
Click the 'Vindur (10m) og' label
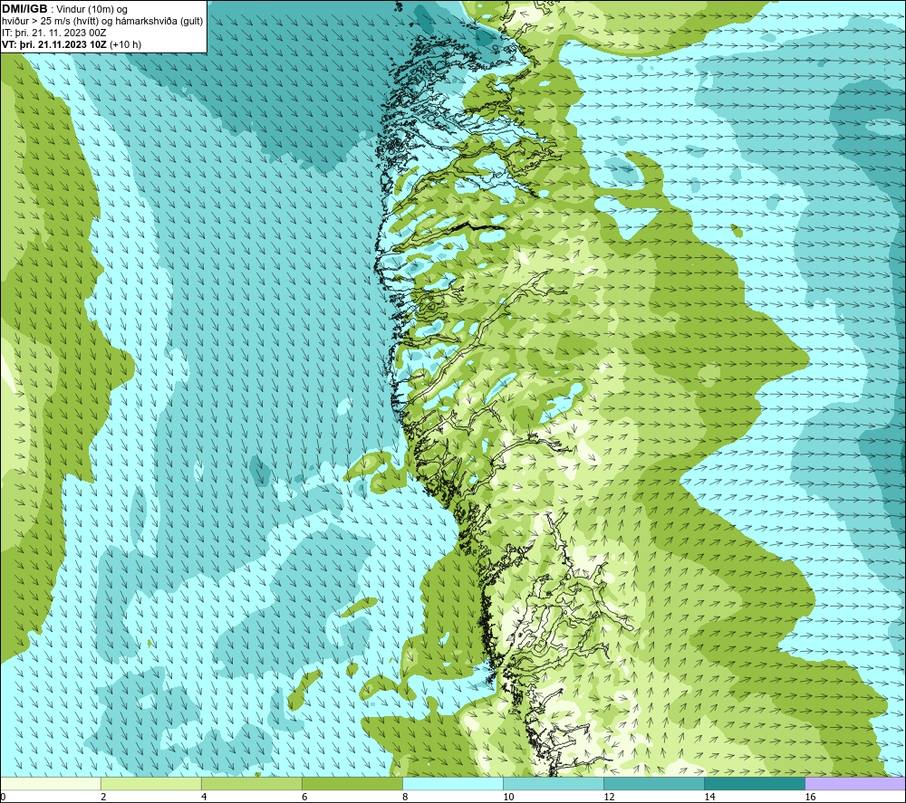(92, 10)
